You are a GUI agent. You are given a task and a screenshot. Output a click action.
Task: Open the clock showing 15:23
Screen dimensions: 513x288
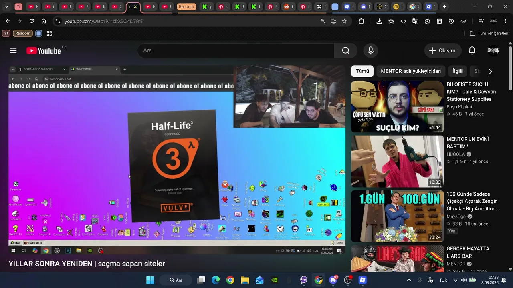point(490,280)
